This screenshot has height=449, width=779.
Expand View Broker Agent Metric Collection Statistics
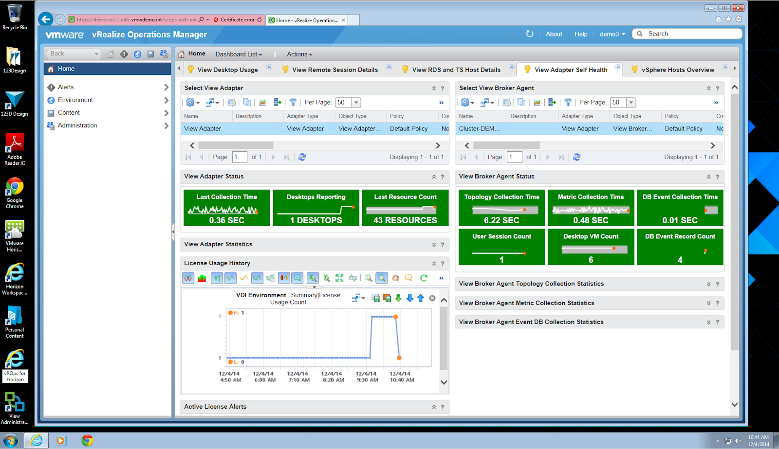708,303
